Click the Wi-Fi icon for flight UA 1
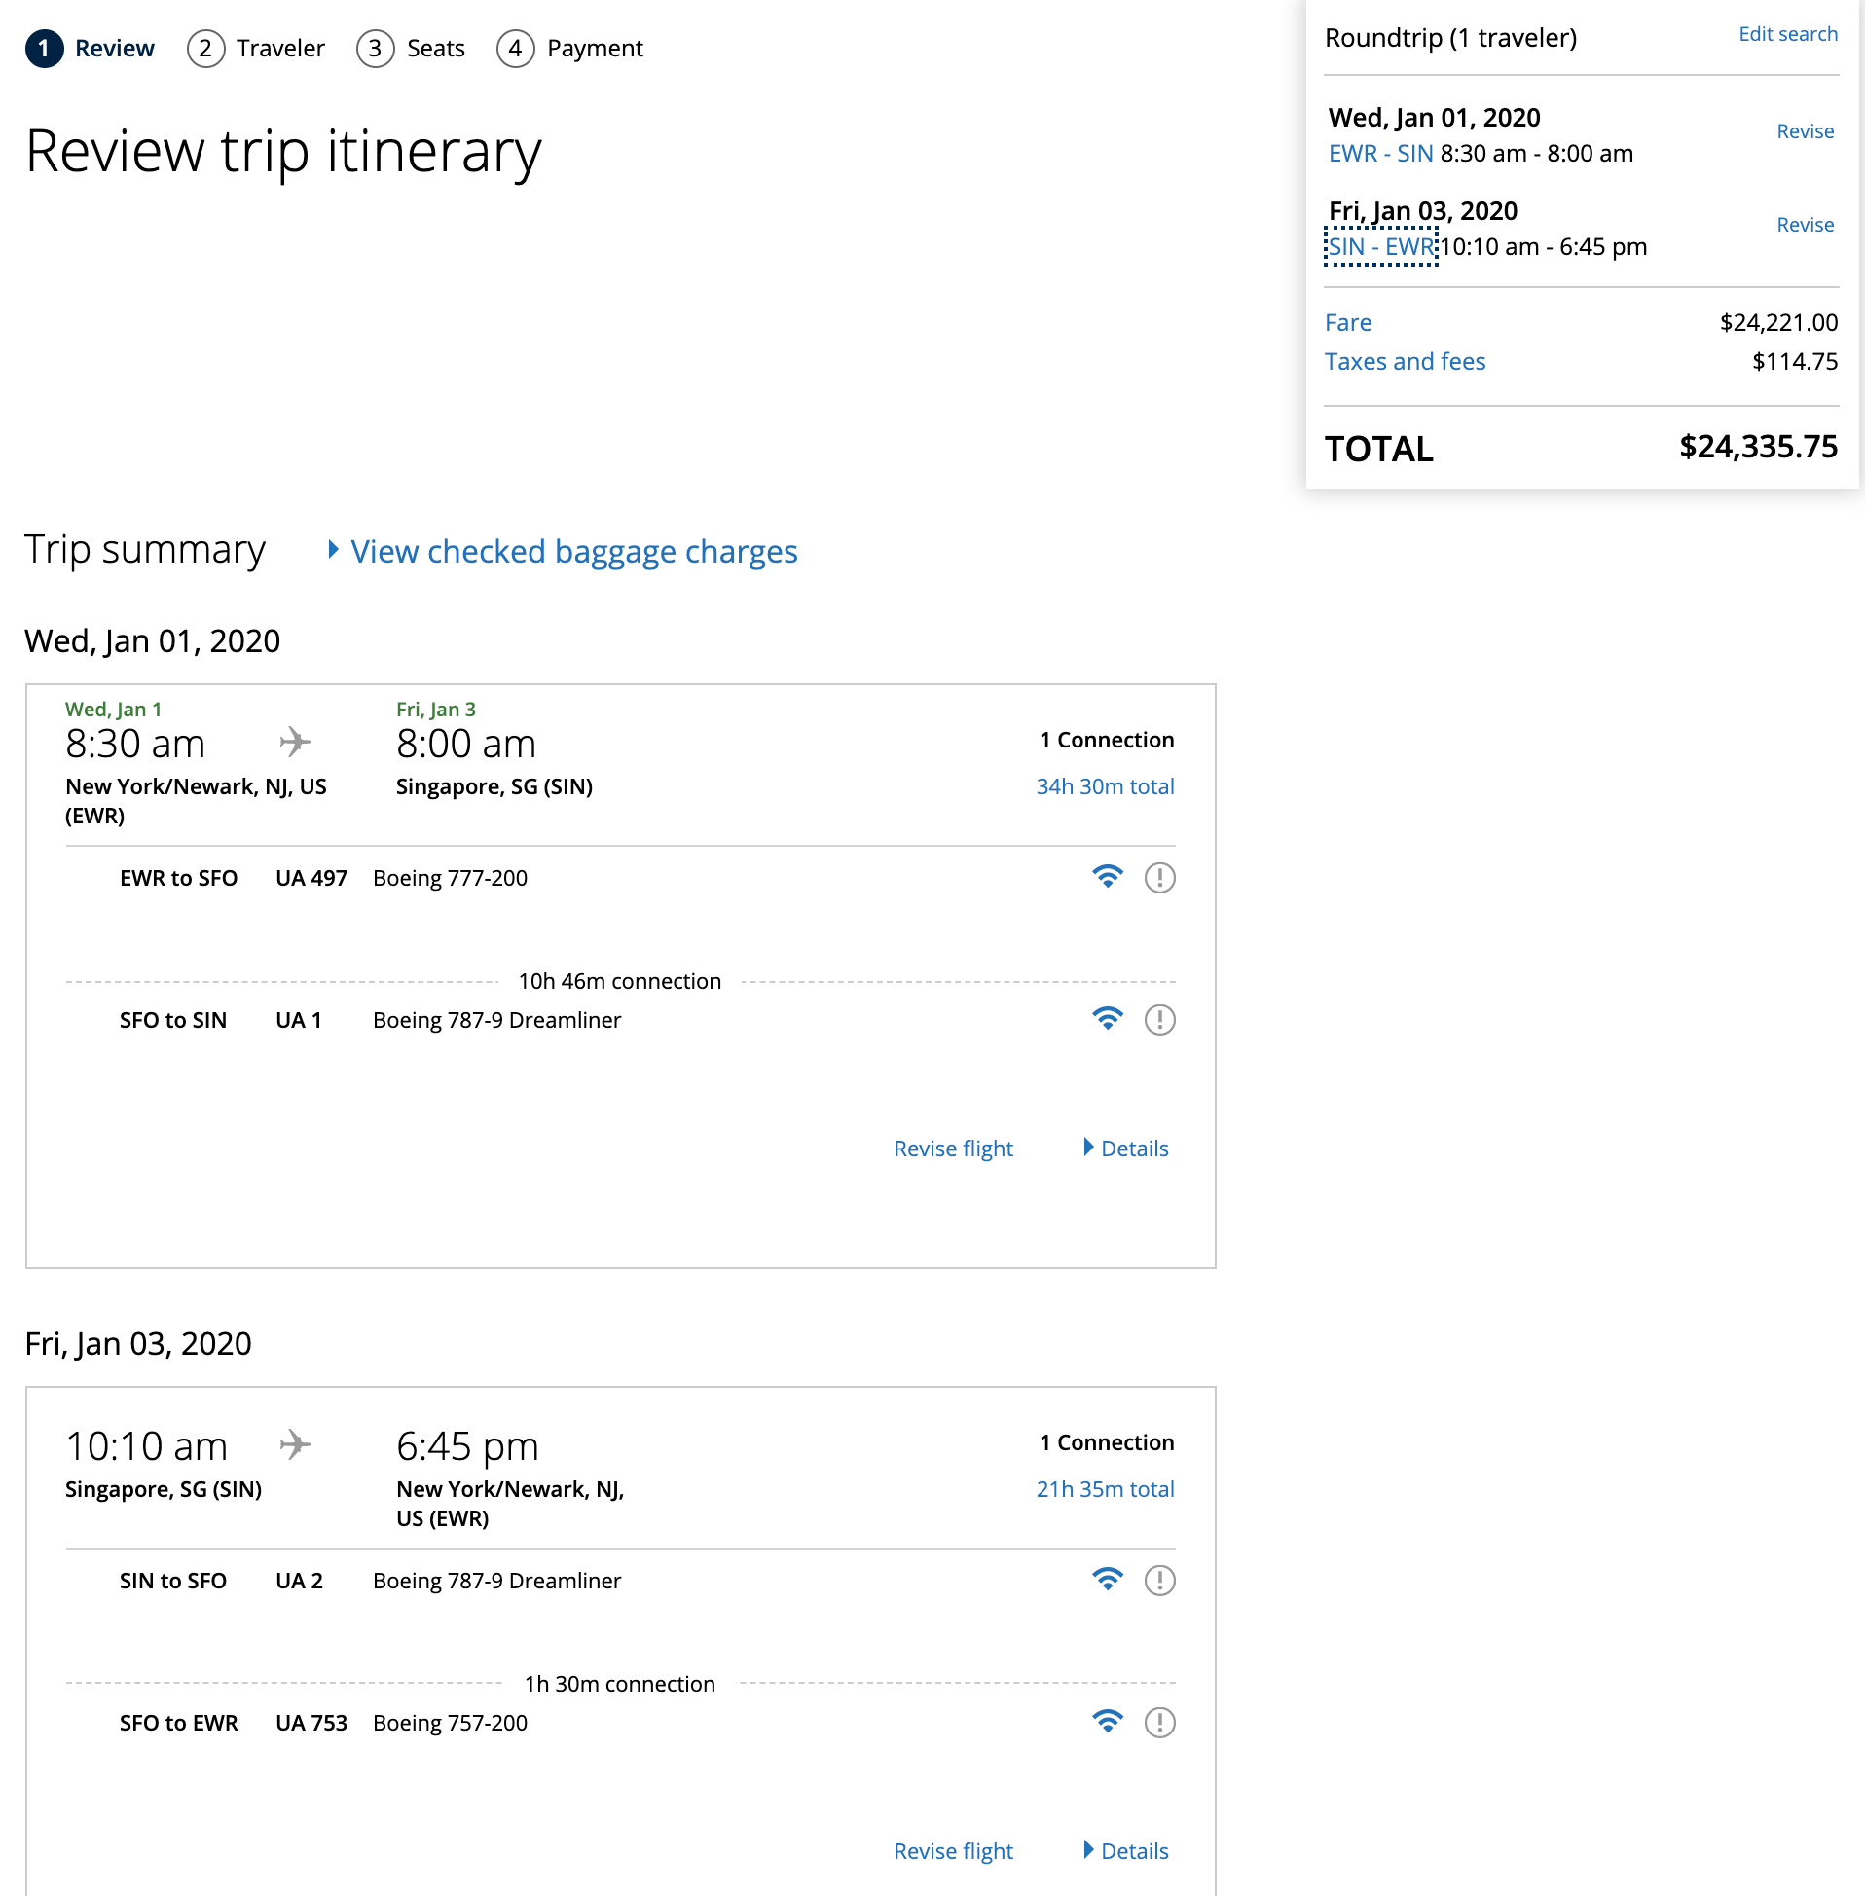The height and width of the screenshot is (1896, 1865). [1107, 1018]
